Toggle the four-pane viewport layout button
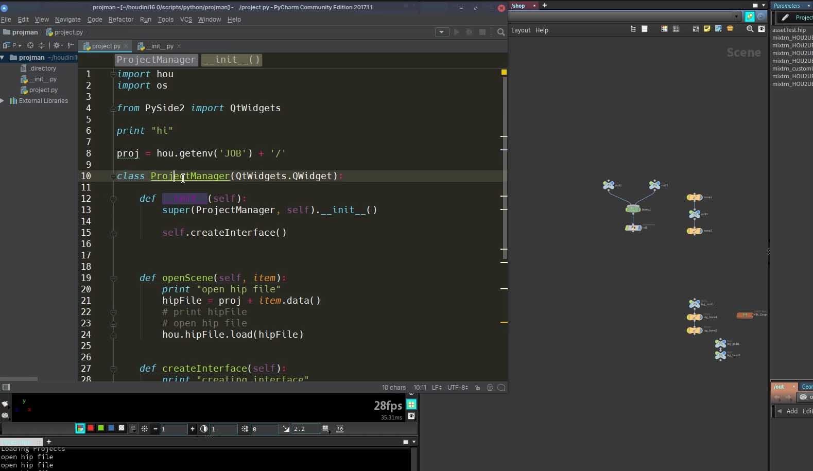This screenshot has height=471, width=813. click(x=411, y=405)
